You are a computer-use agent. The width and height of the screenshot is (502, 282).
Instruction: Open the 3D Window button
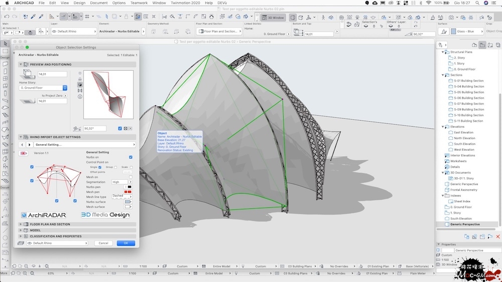pos(273,18)
